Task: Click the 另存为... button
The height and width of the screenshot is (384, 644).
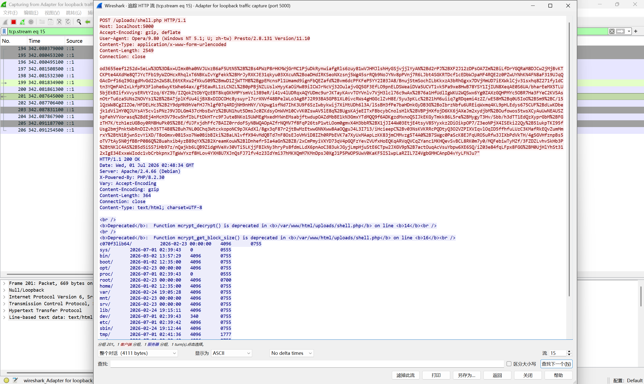Action: (467, 375)
